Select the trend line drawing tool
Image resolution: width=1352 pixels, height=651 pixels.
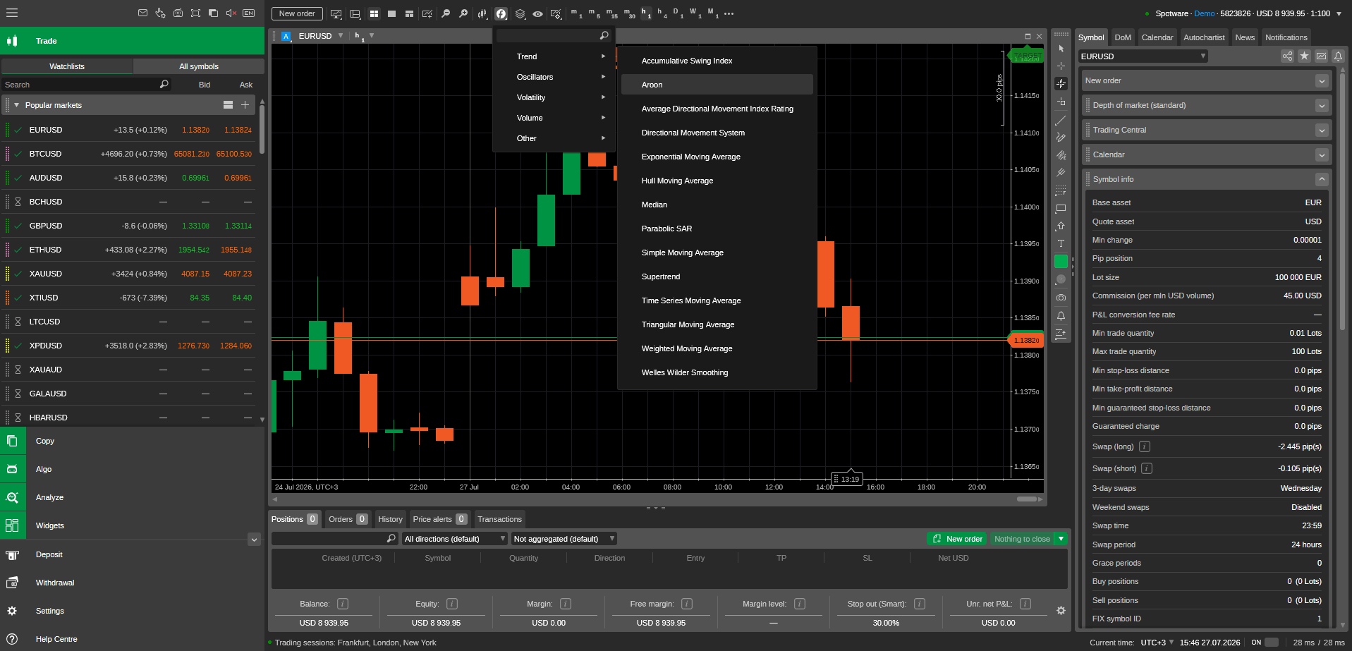point(1061,121)
